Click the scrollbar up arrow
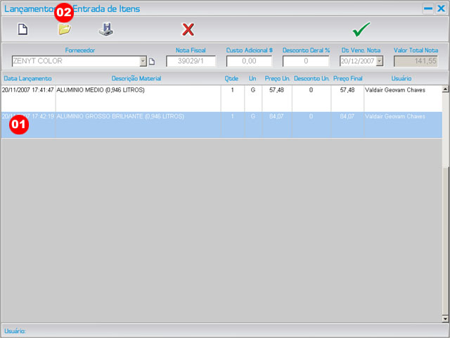 [x=445, y=89]
